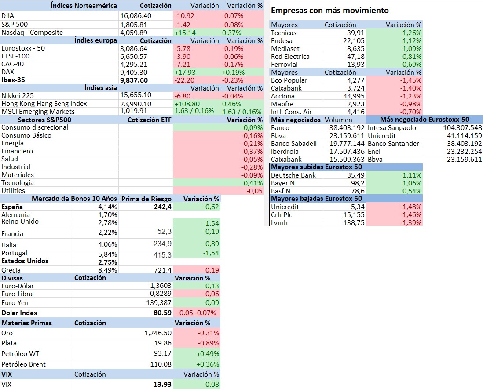Click the "Lvmh" company cell
483x389 pixels.
click(279, 222)
